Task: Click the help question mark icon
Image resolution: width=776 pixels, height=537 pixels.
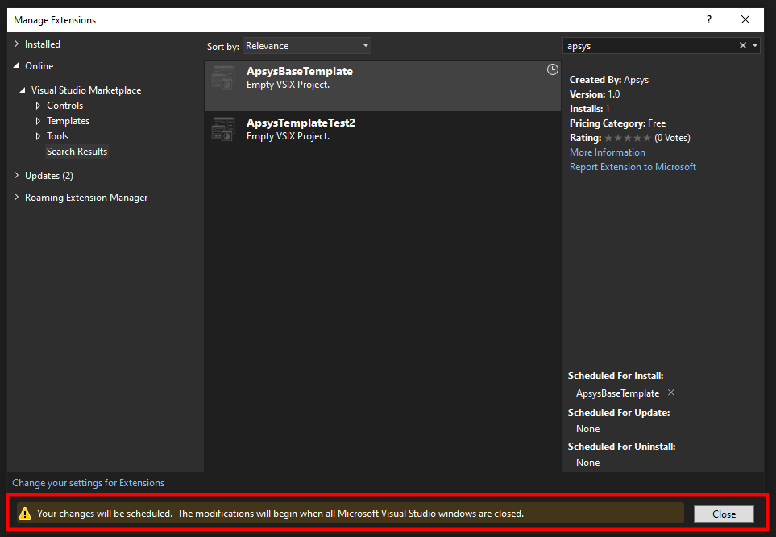Action: tap(709, 19)
